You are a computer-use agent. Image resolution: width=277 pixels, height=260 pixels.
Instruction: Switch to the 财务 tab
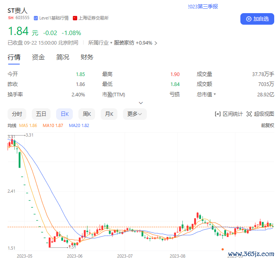(x=87, y=57)
